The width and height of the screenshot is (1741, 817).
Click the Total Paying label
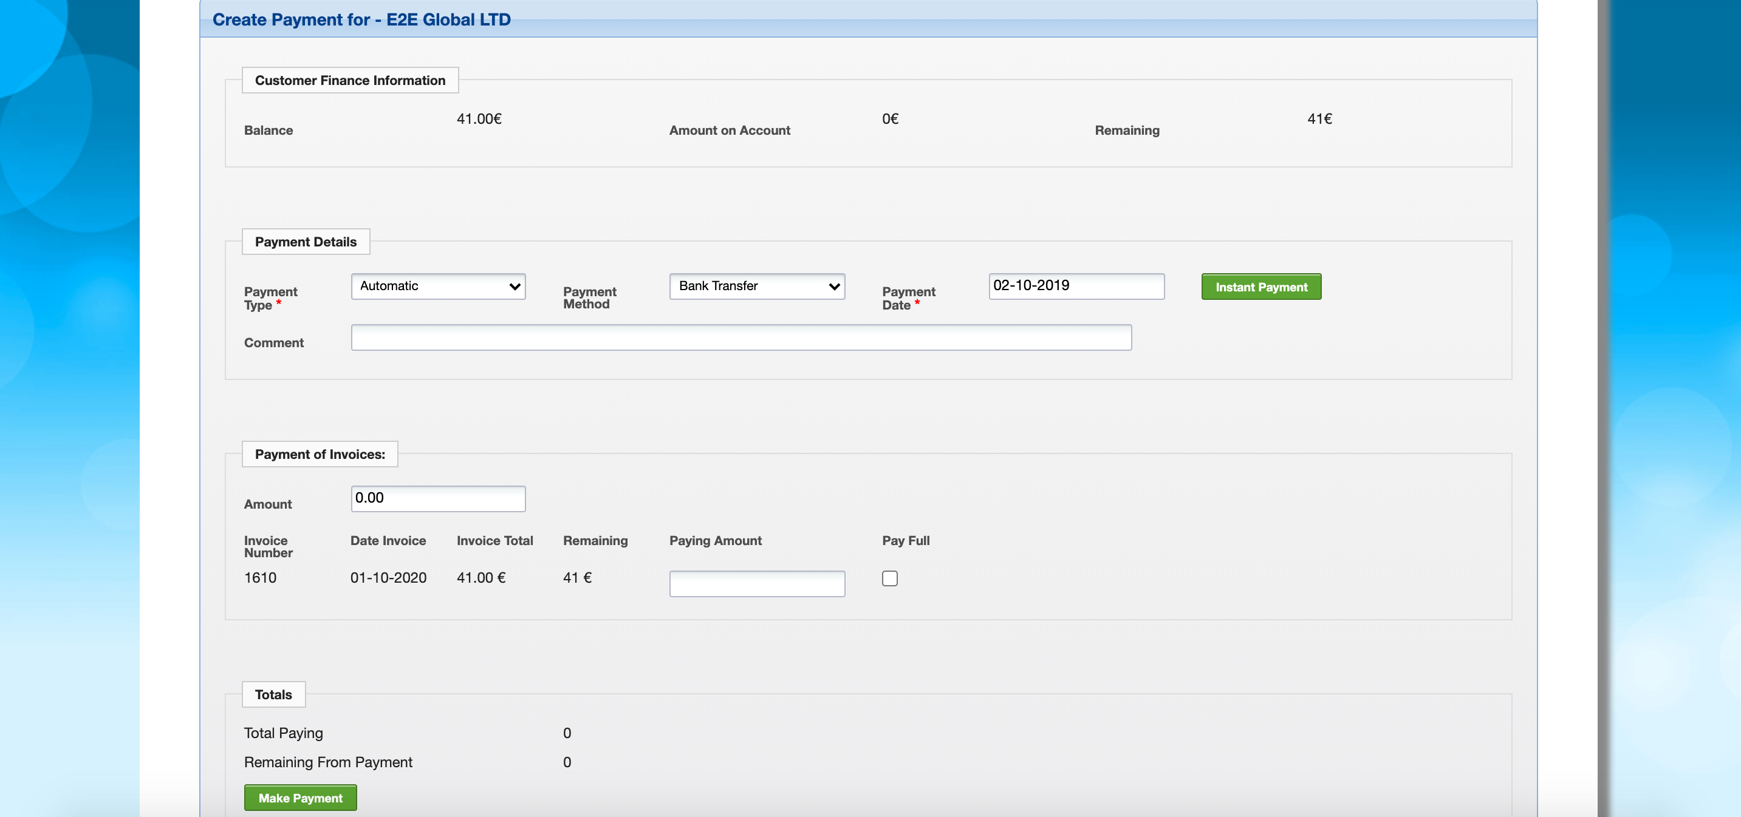tap(283, 733)
